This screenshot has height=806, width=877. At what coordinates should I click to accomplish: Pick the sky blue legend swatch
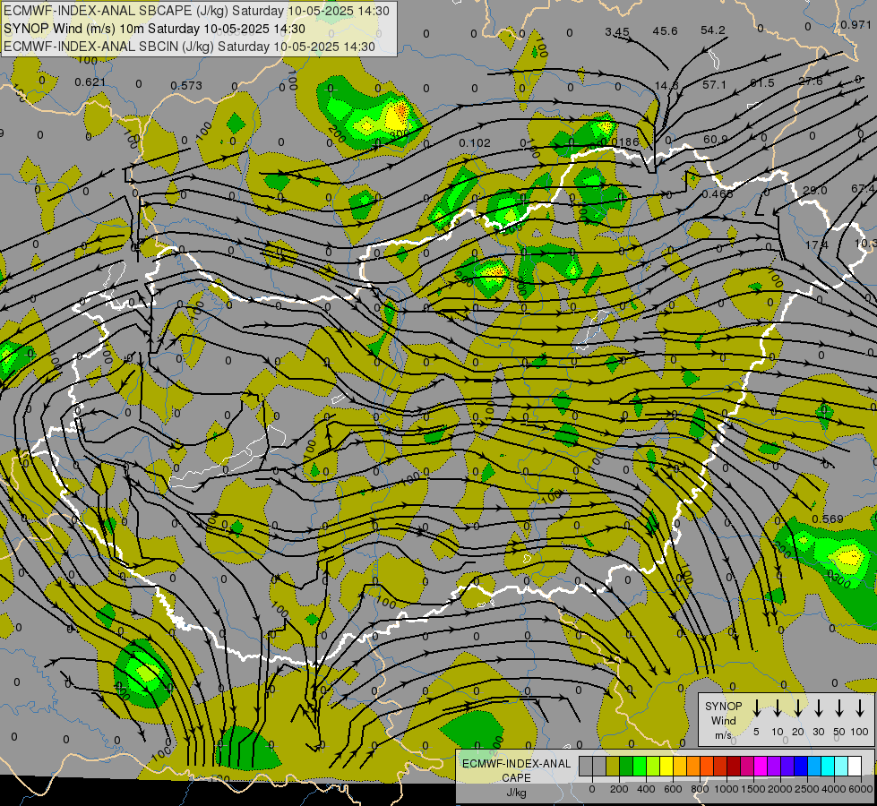pos(815,766)
